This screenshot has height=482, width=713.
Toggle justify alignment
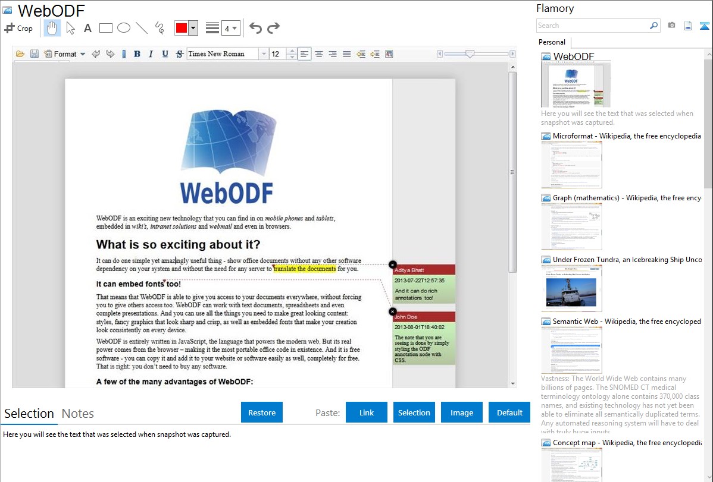(346, 54)
